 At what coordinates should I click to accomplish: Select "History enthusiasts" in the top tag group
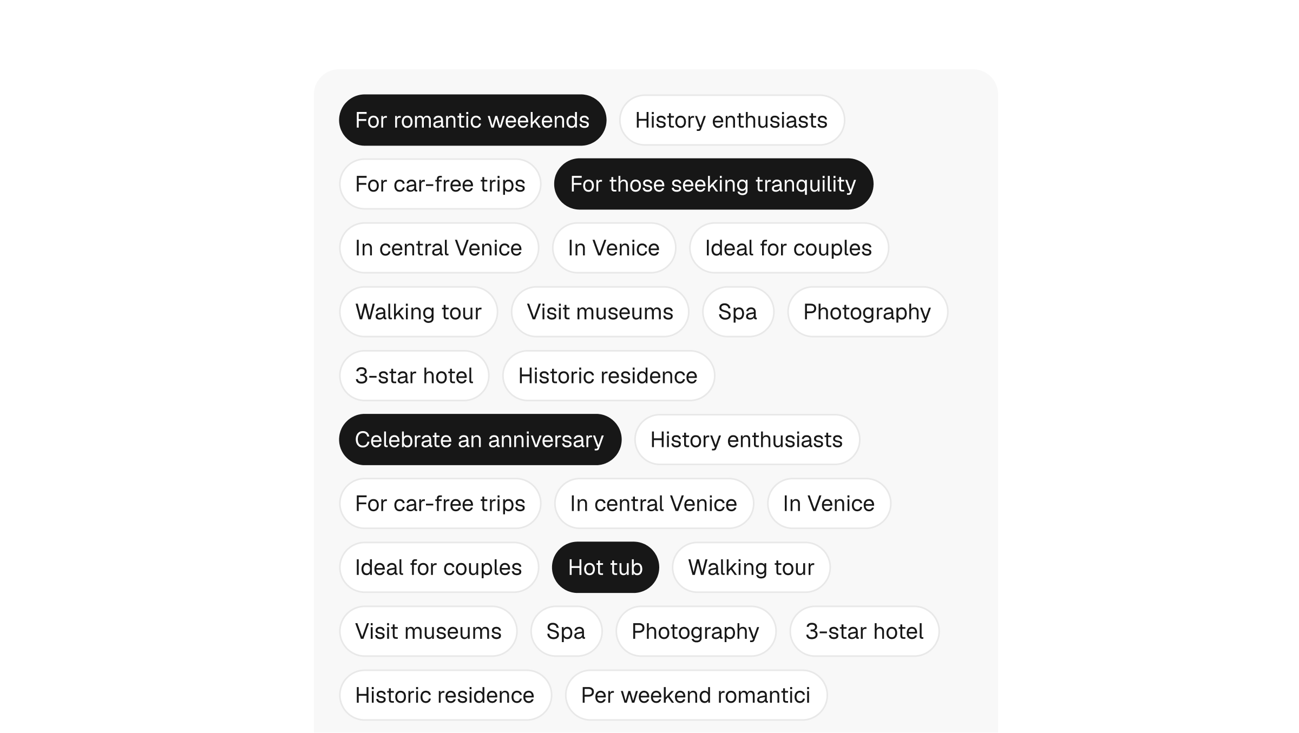pos(731,120)
